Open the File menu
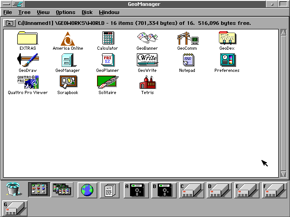Viewport: 290px width, 217px height. click(x=8, y=12)
